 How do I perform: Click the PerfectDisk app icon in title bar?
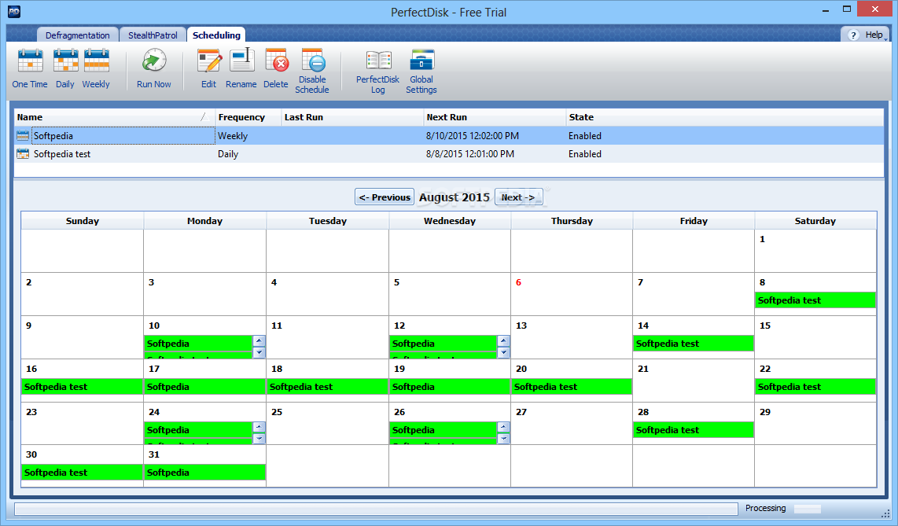click(x=13, y=11)
